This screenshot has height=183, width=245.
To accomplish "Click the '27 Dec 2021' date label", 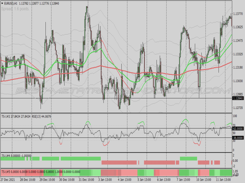I will pos(8,180).
